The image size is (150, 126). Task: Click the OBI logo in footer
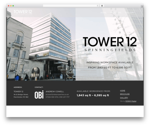39,94
